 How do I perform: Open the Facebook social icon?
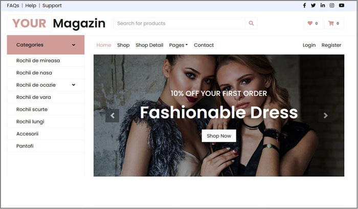304,5
